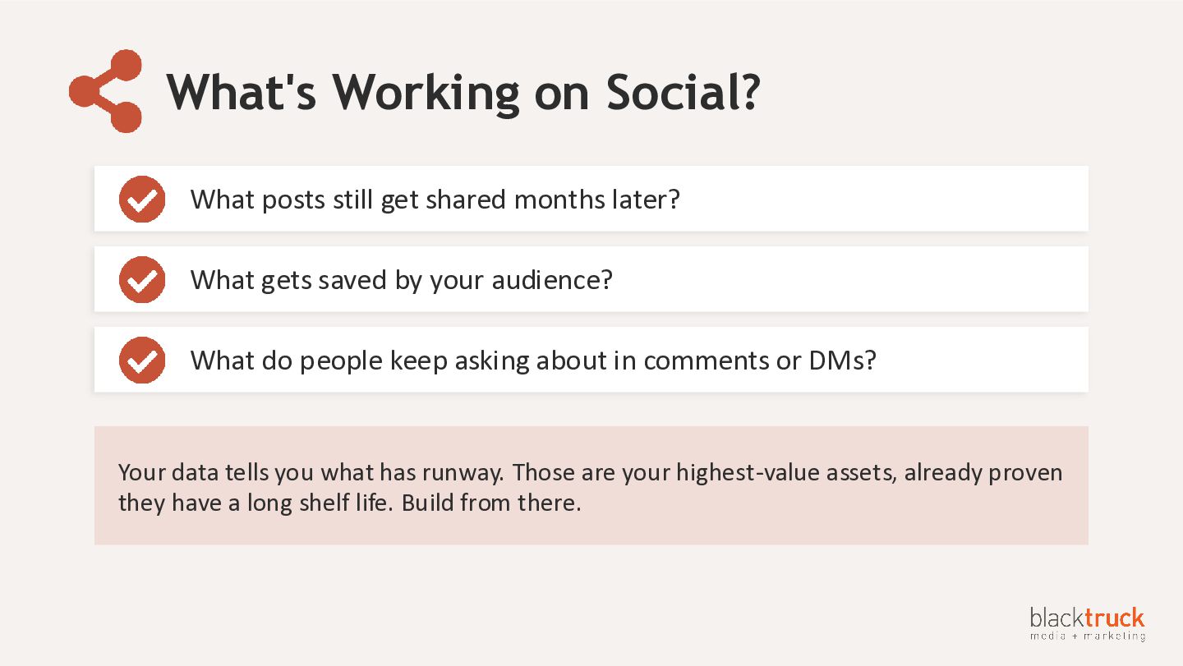This screenshot has height=666, width=1183.
Task: Select the slide title What's Working on Social?
Action: (463, 91)
